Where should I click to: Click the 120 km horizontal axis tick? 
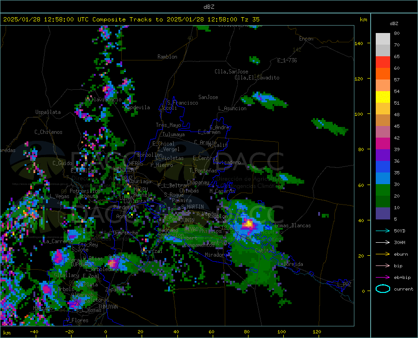[x=317, y=331]
